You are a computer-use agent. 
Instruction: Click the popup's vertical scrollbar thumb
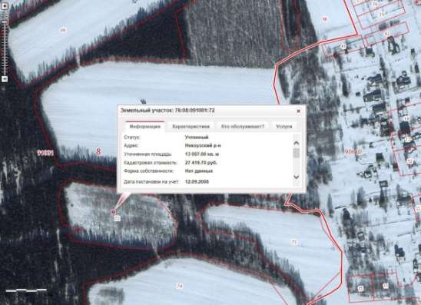coord(297,154)
